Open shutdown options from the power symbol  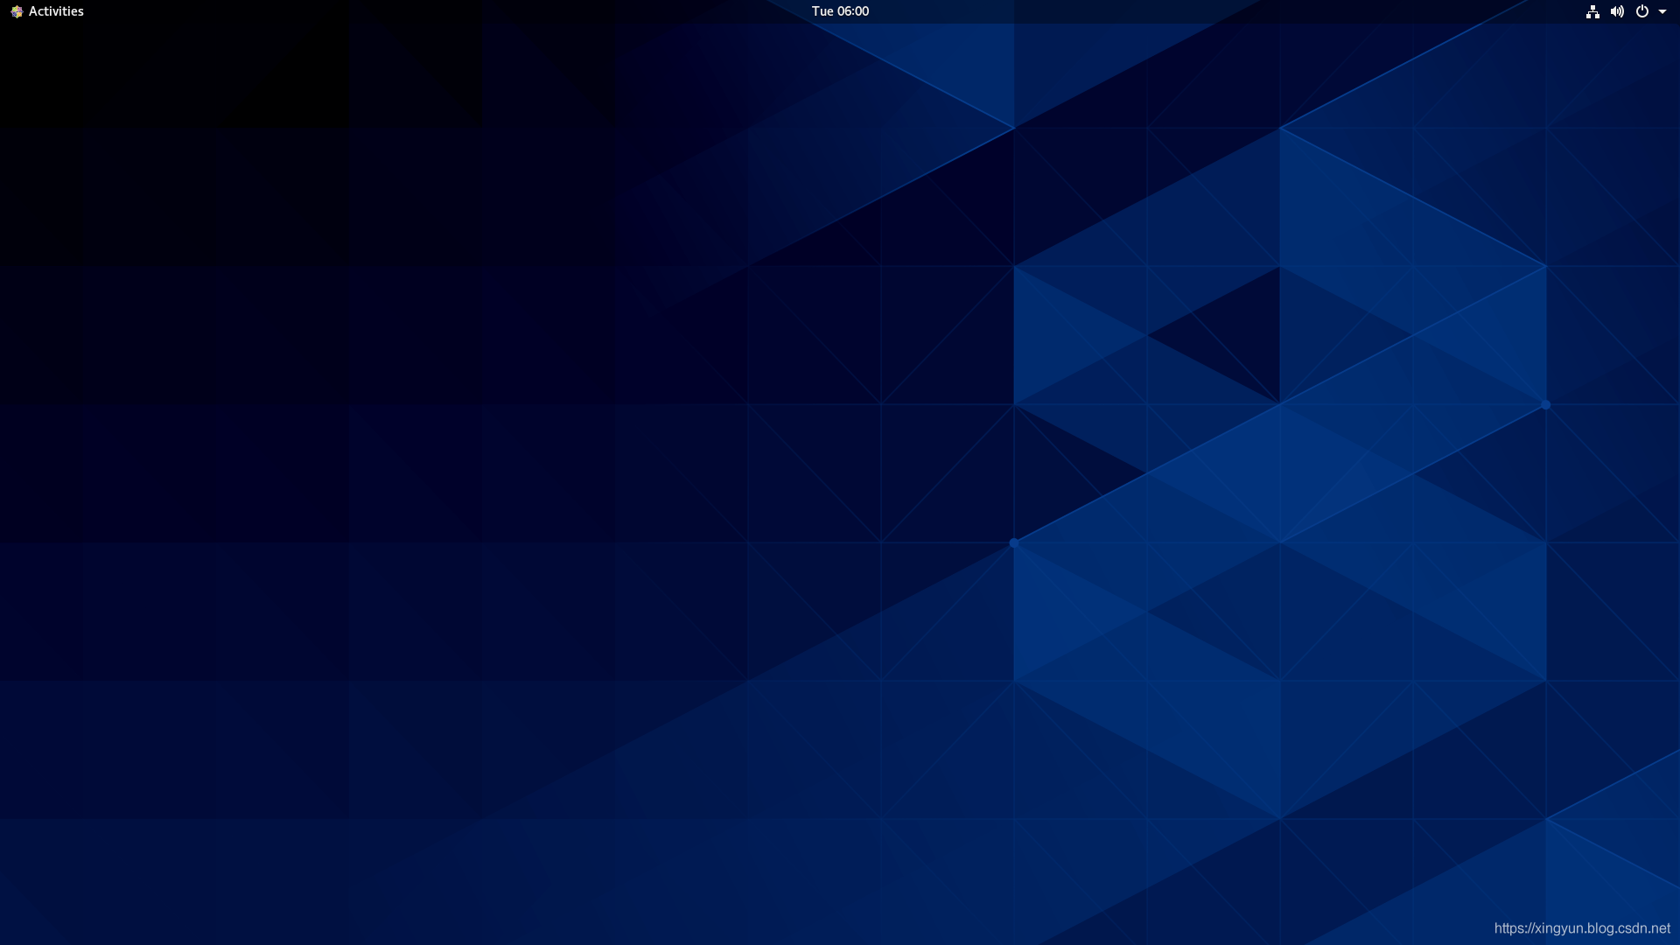pyautogui.click(x=1641, y=11)
